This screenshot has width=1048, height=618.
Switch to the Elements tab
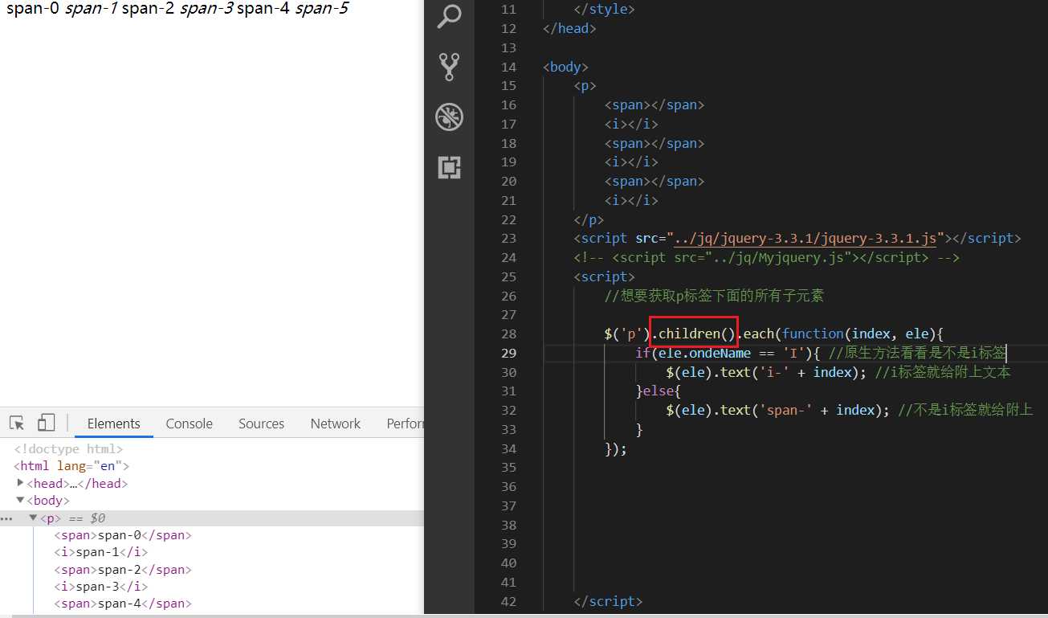tap(114, 424)
